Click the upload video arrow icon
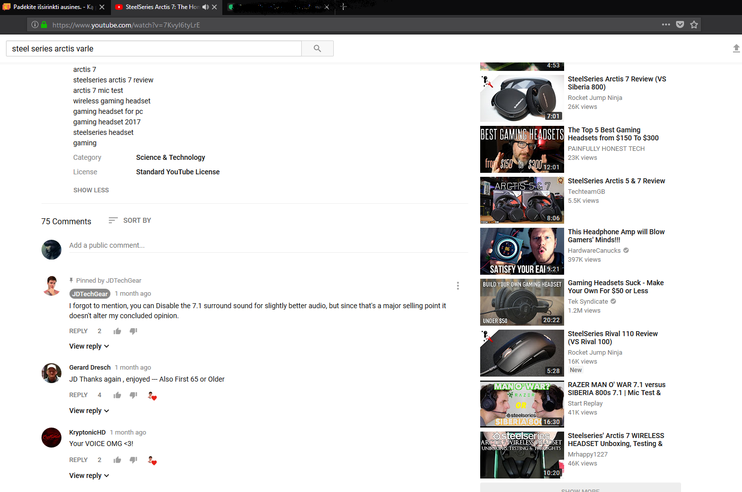 point(736,48)
